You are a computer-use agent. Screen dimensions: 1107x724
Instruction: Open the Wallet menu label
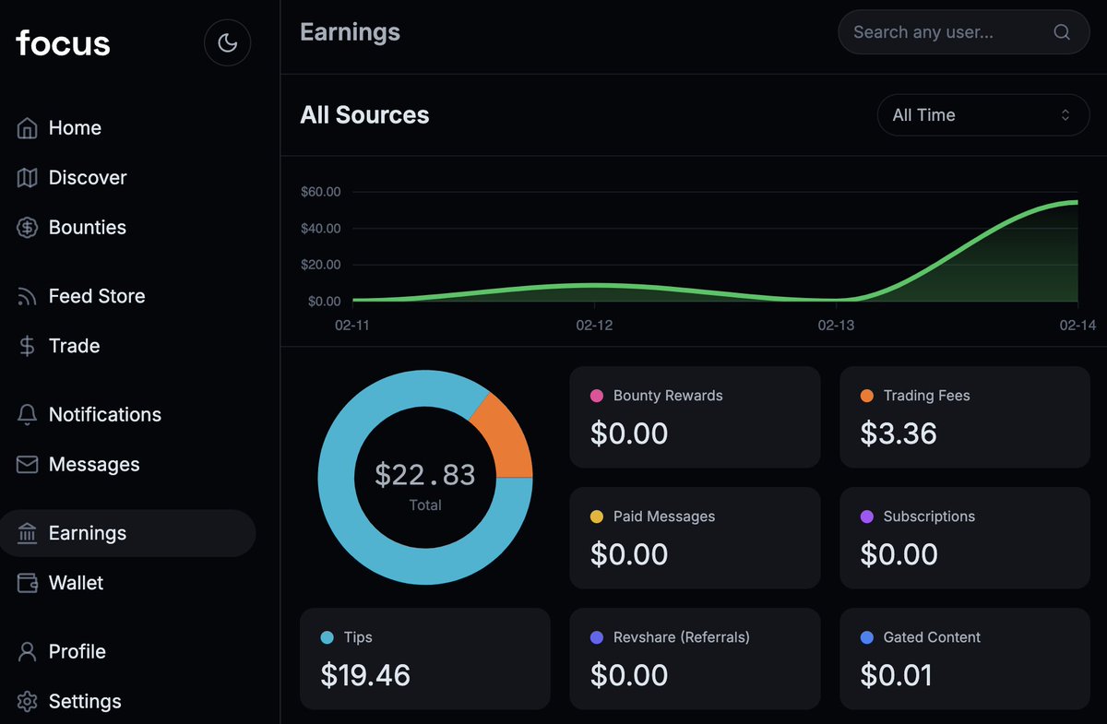tap(76, 583)
